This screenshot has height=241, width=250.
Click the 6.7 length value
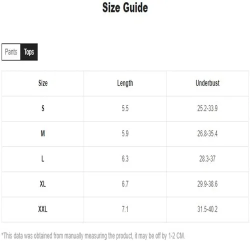tap(125, 184)
